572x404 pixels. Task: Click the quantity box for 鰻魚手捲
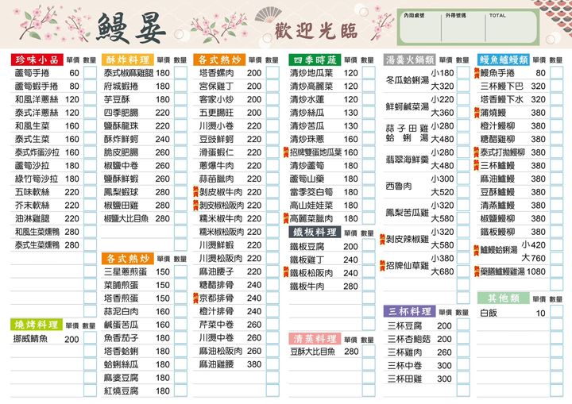[x=557, y=72]
